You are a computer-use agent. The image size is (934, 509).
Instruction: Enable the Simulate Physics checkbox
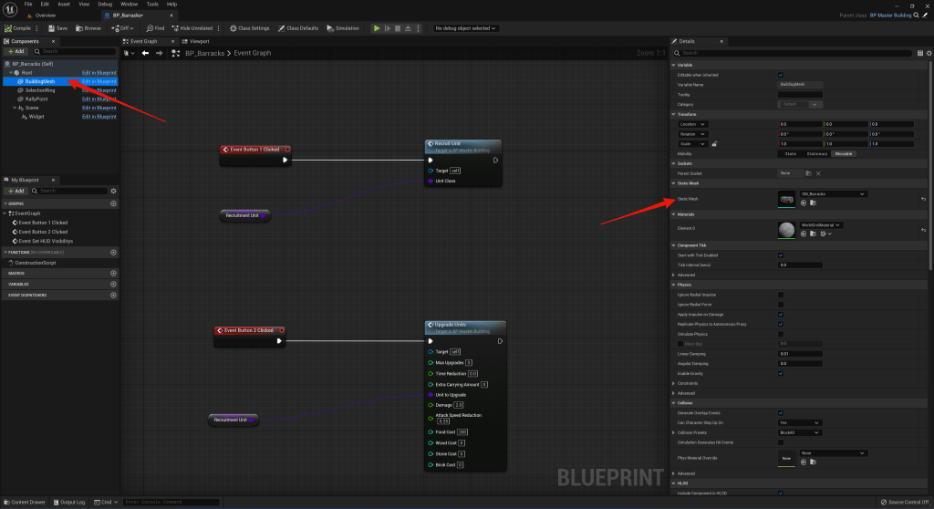(x=781, y=334)
